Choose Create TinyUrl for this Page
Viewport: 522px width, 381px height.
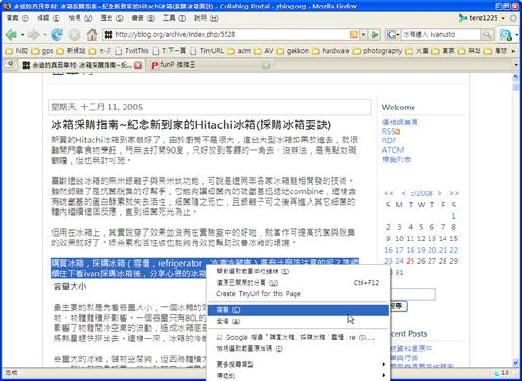click(298, 294)
